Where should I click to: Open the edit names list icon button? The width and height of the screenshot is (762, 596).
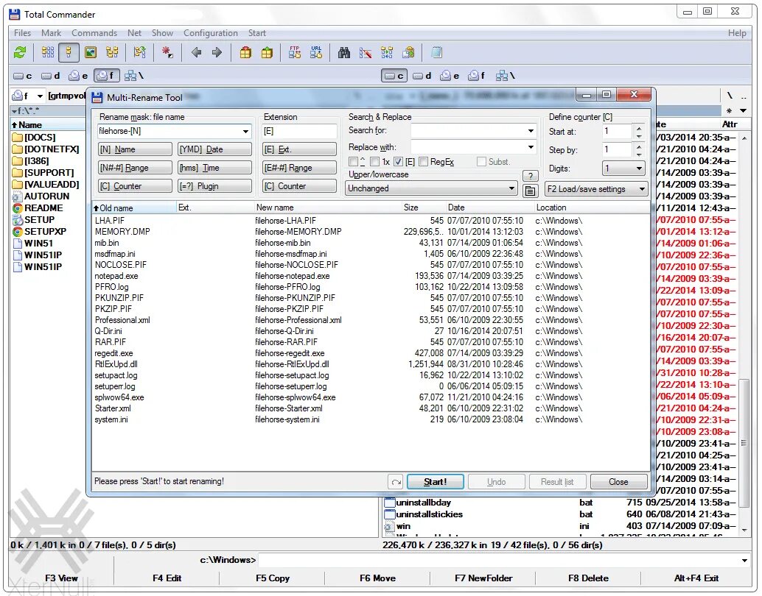point(530,191)
